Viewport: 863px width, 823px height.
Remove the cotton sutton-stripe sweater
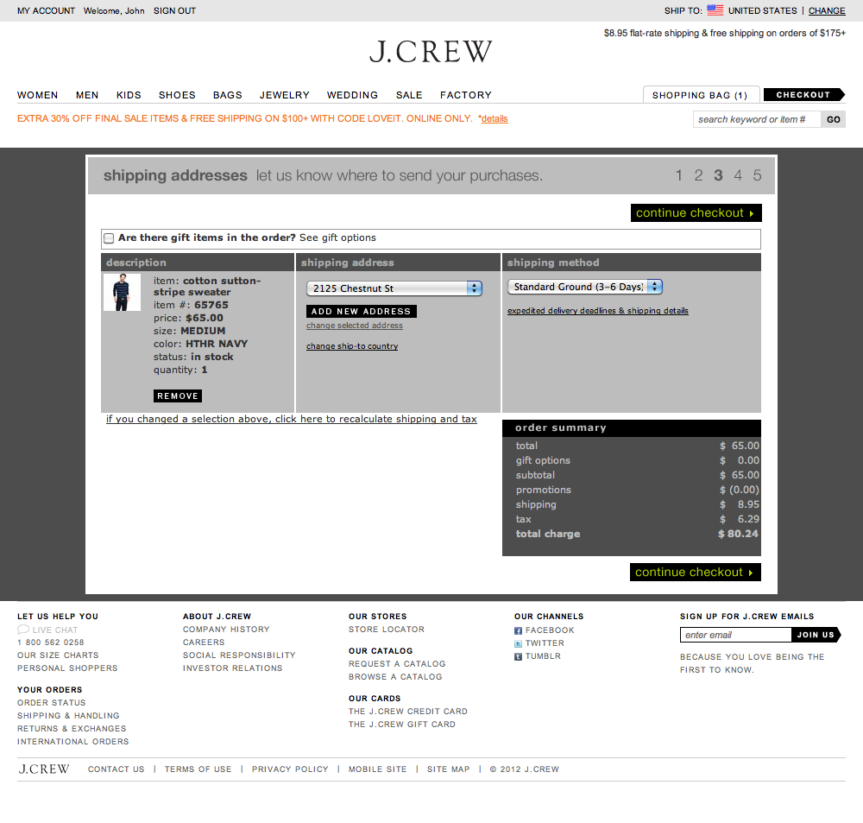coord(177,396)
